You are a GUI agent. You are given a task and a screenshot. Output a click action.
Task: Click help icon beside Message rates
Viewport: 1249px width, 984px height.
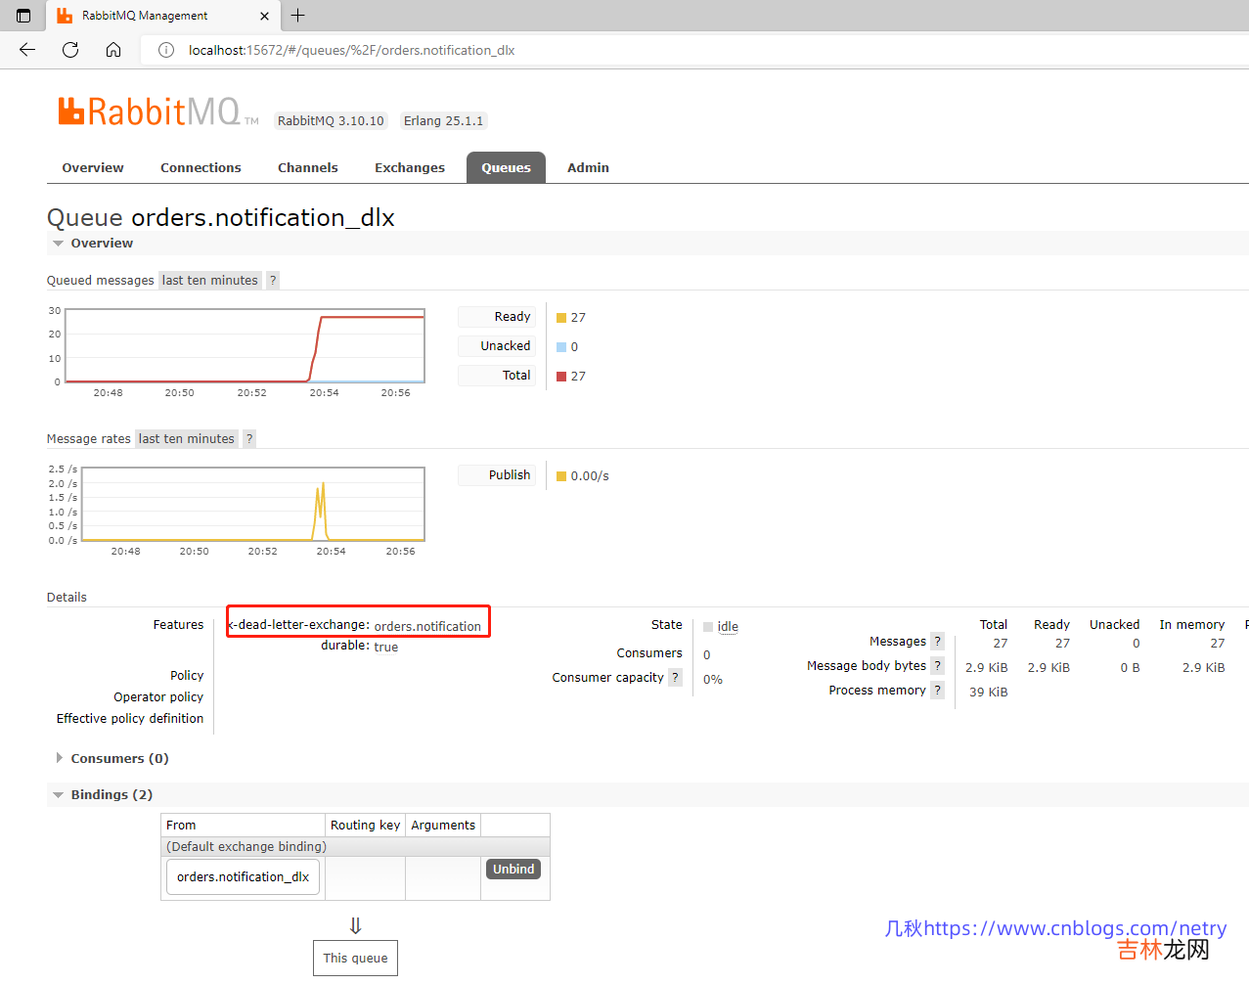click(249, 439)
